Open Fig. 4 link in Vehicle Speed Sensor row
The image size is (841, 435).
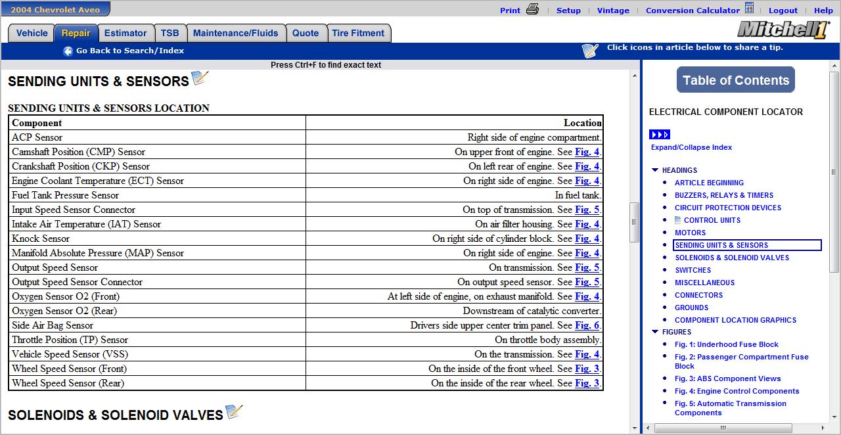(587, 354)
